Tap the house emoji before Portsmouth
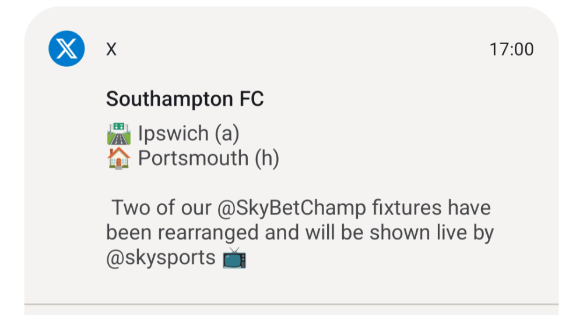583x315 pixels. coord(118,158)
